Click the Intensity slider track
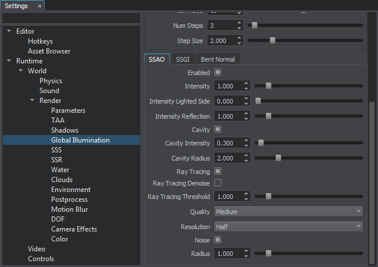This screenshot has width=378, height=267. pos(308,86)
